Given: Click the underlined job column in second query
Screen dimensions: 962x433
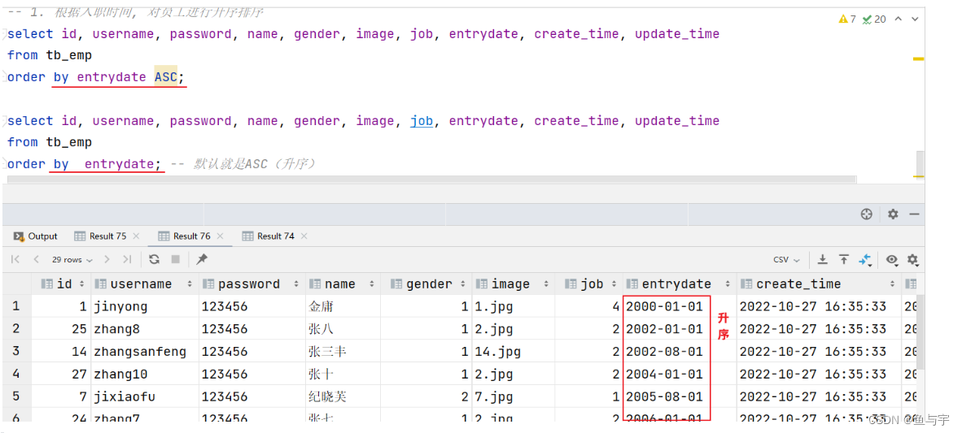Looking at the screenshot, I should (422, 121).
